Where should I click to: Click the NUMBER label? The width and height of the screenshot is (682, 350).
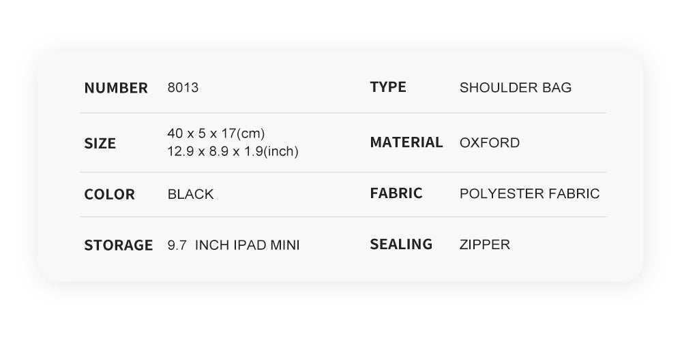[x=116, y=88]
